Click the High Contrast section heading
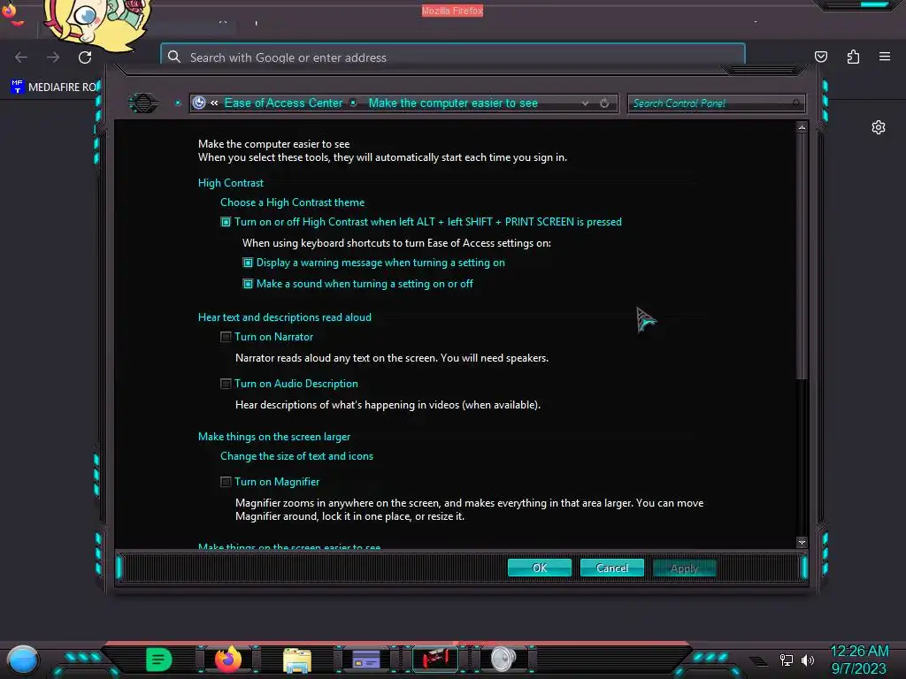906x679 pixels. coord(231,183)
